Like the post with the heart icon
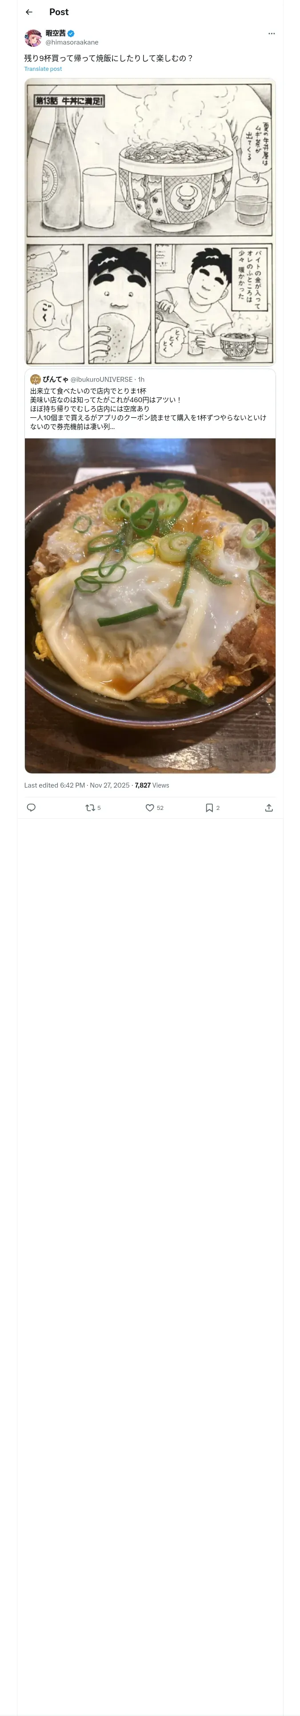This screenshot has width=300, height=1716. [150, 807]
